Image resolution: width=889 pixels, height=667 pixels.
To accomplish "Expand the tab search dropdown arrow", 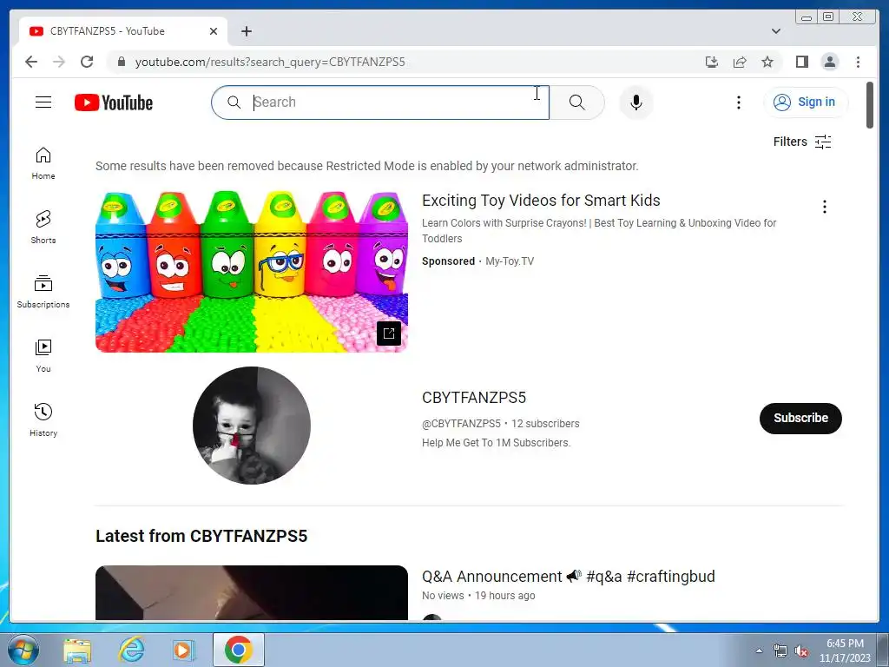I will click(776, 31).
